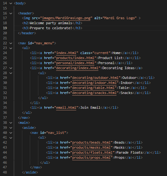Open decorating/index.html link
167x176 pixels.
(77, 68)
